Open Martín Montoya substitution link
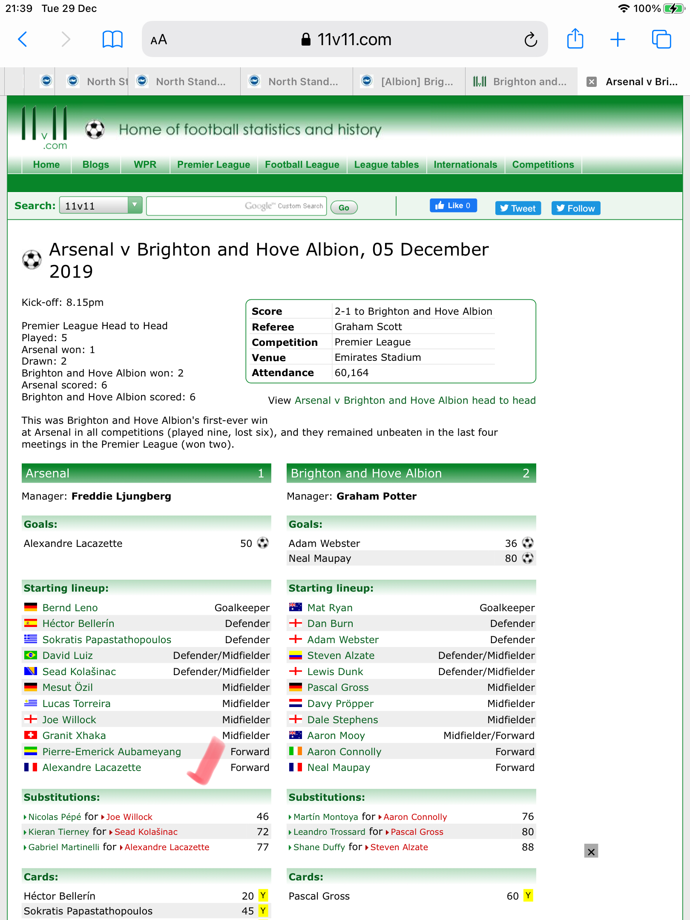This screenshot has height=920, width=690. 325,817
